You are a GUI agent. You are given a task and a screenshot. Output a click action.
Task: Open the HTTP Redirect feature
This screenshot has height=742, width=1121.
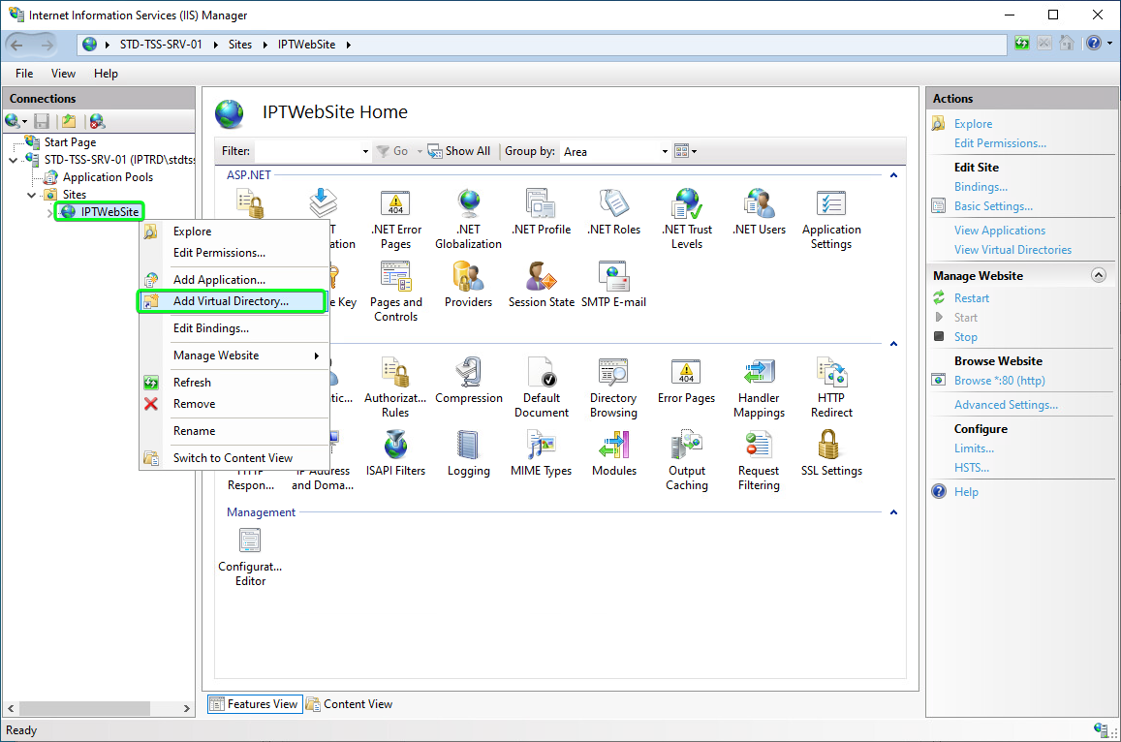831,388
